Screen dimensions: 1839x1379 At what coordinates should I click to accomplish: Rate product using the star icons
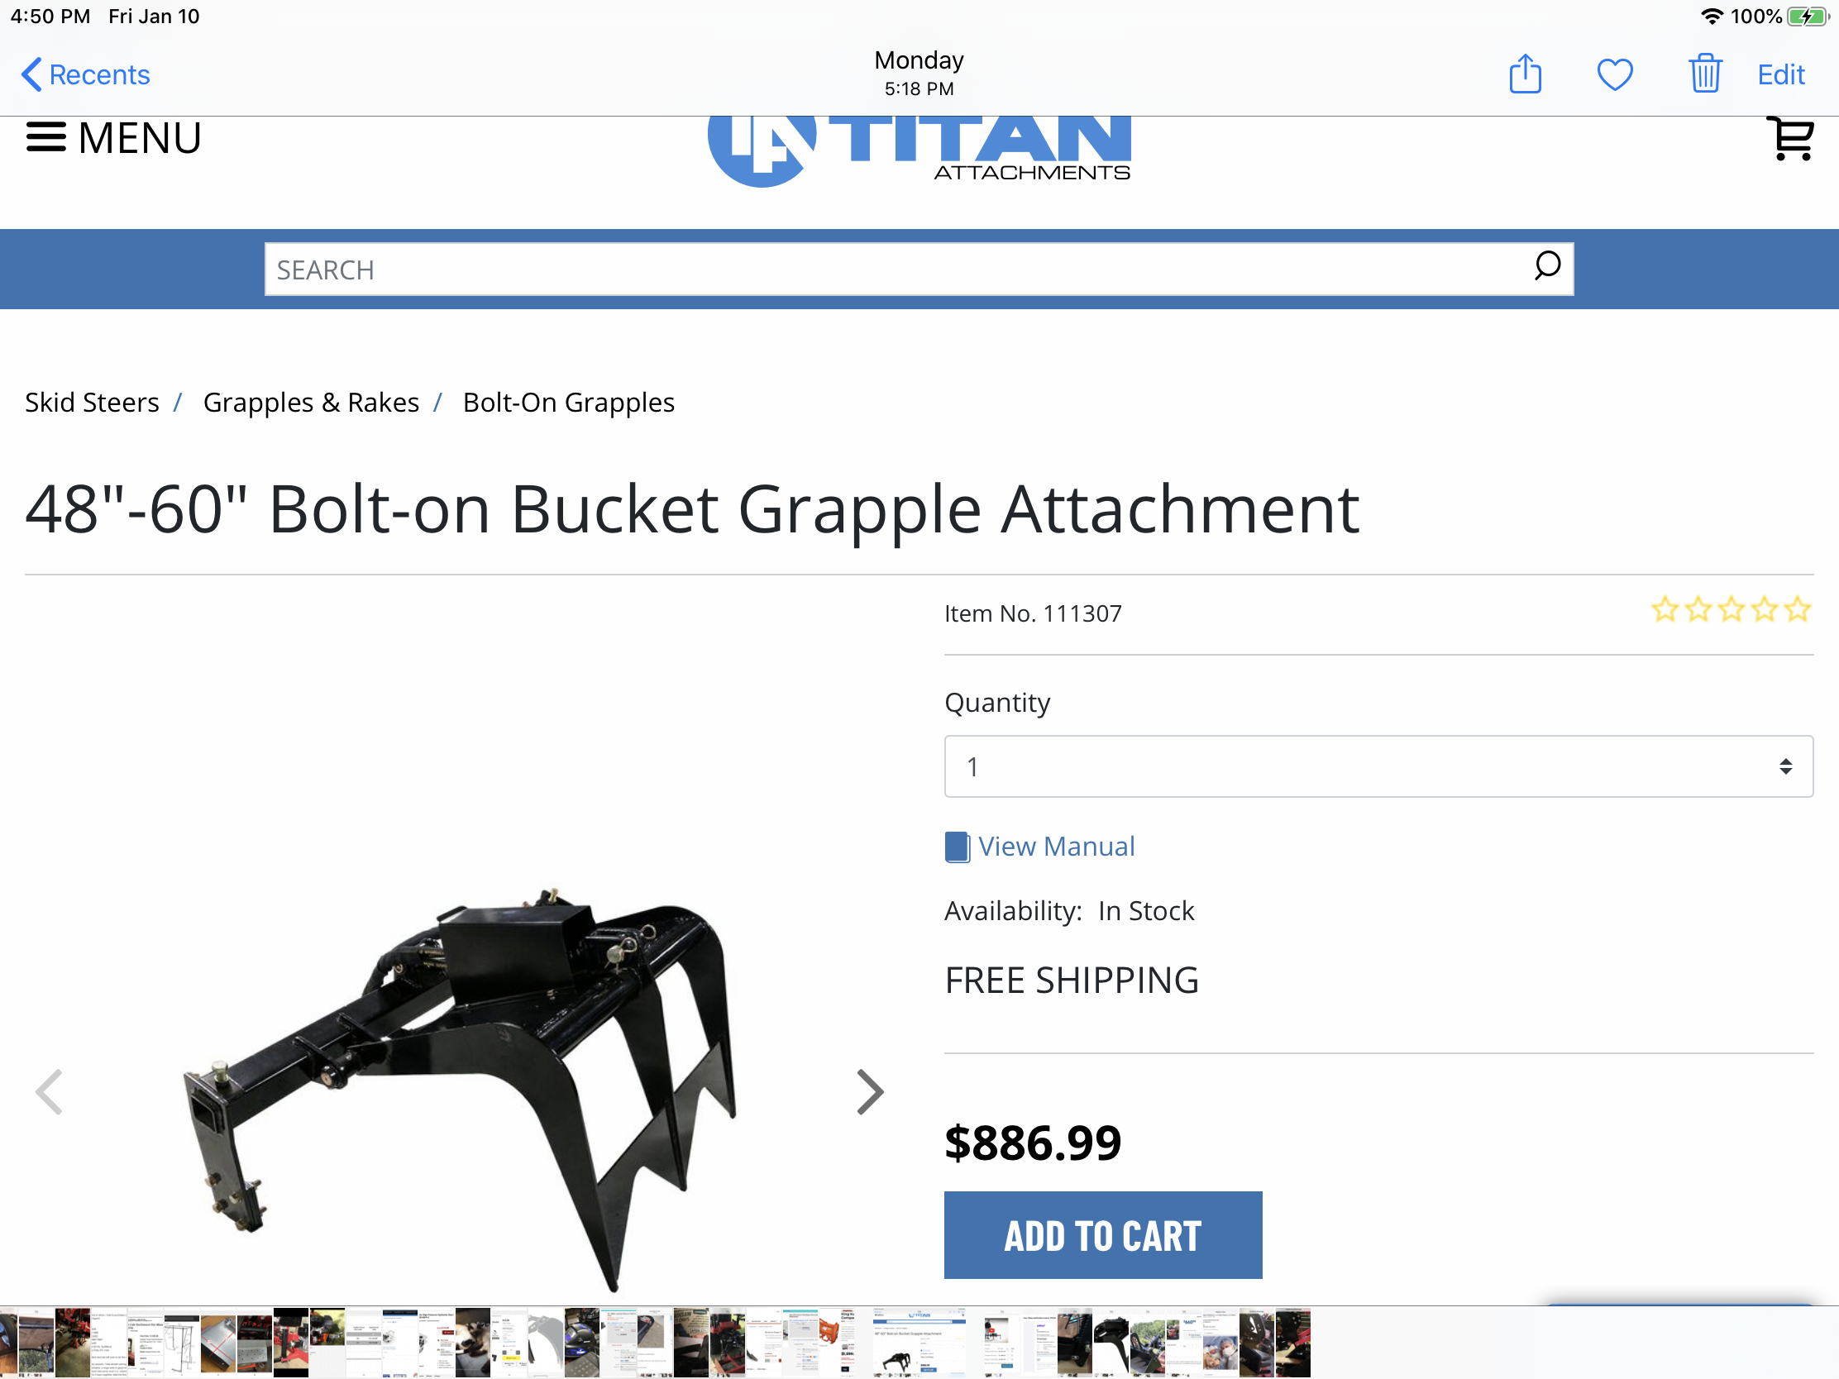click(x=1730, y=610)
